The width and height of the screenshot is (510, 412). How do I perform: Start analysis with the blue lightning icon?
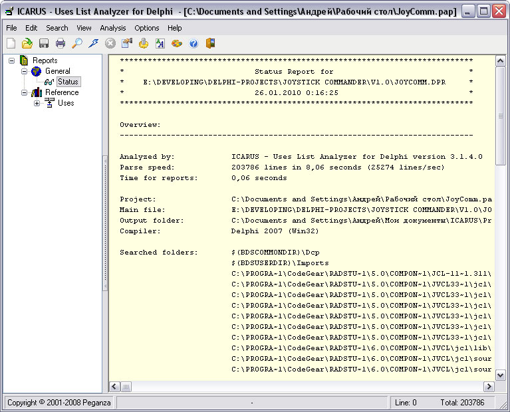coord(93,43)
